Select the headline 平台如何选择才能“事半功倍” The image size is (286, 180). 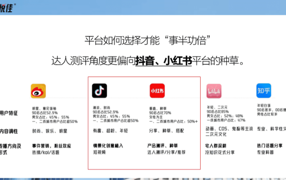pyautogui.click(x=148, y=40)
